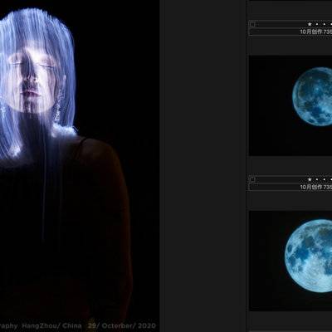332x332 pixels.
Task: Click the HangZhou/ China watermark text
Action: click(51, 325)
